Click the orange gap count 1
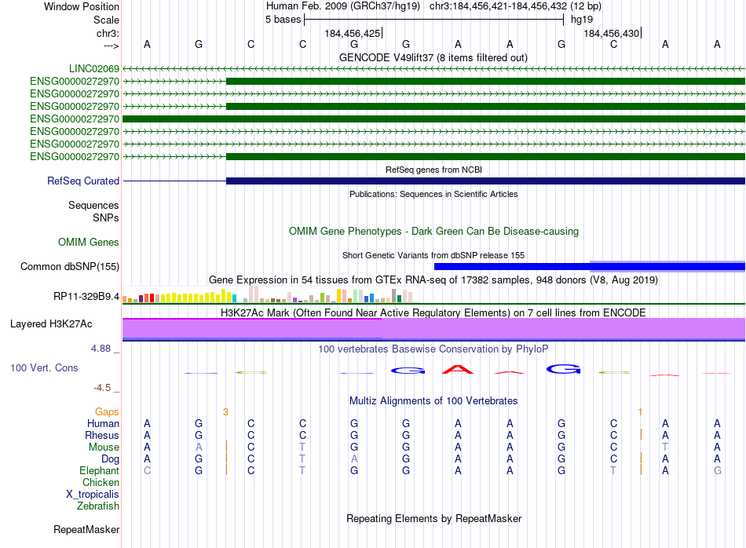The height and width of the screenshot is (548, 746). 640,412
